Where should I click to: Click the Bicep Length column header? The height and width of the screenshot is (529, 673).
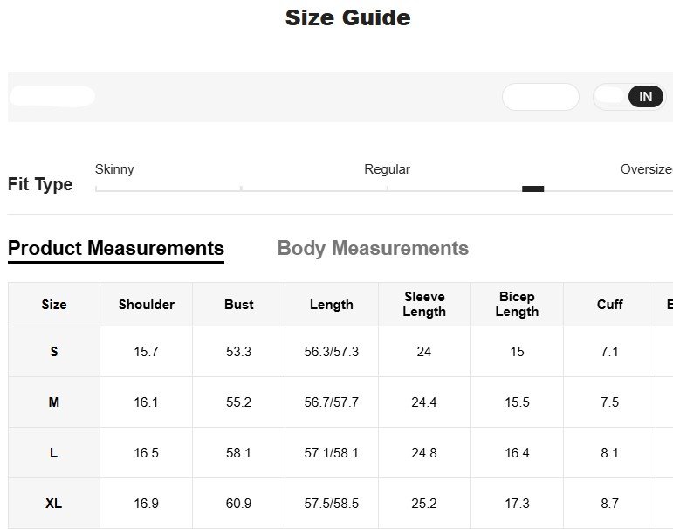tap(517, 305)
